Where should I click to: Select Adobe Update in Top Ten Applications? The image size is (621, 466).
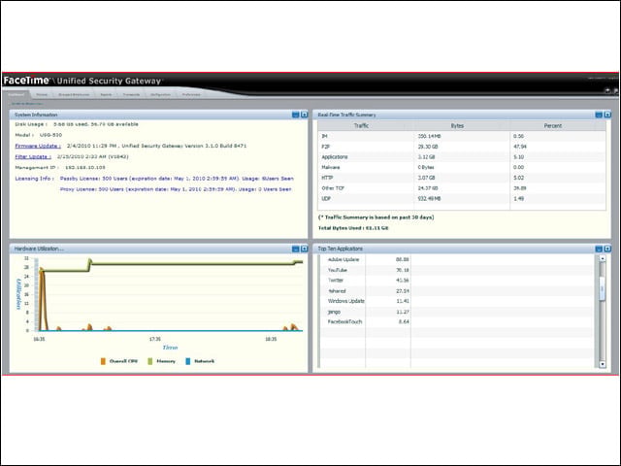[x=343, y=259]
